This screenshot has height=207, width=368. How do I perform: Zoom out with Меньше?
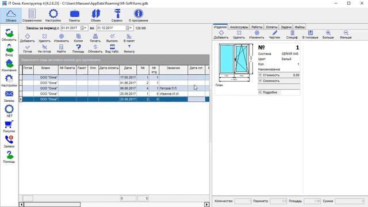346,34
